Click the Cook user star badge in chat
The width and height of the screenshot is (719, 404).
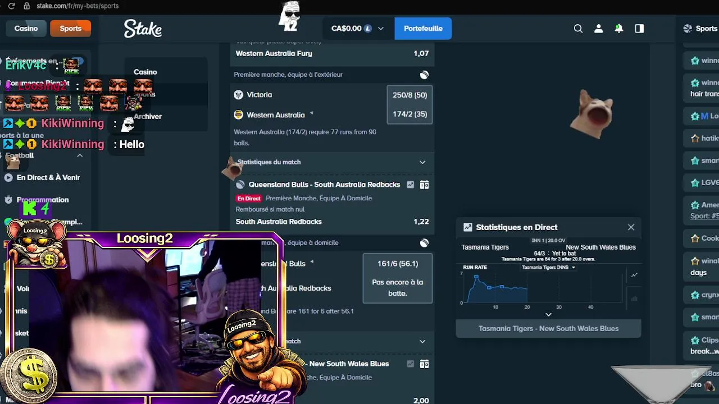(x=695, y=238)
